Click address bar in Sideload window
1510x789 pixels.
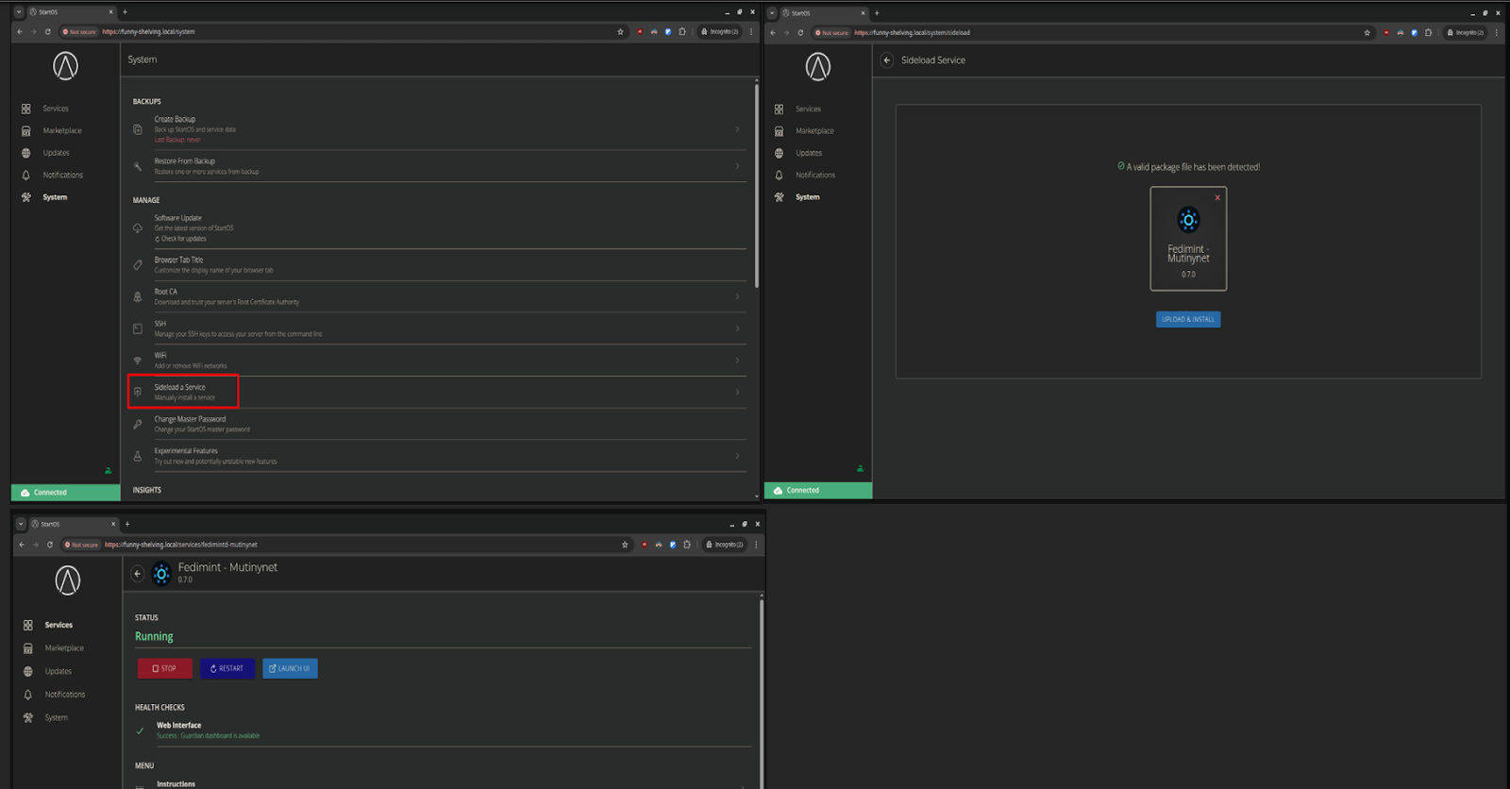tap(1092, 32)
